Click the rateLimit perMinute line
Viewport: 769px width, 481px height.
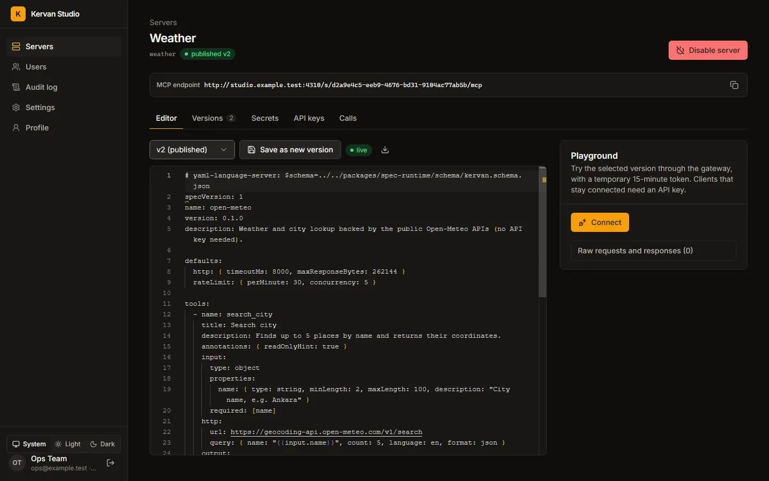tap(285, 282)
